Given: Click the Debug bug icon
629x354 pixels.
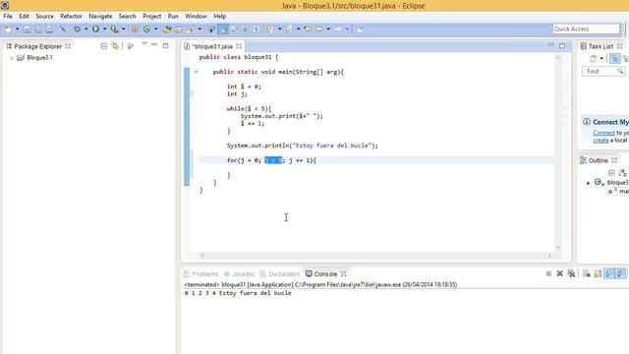Looking at the screenshot, I should (77, 29).
